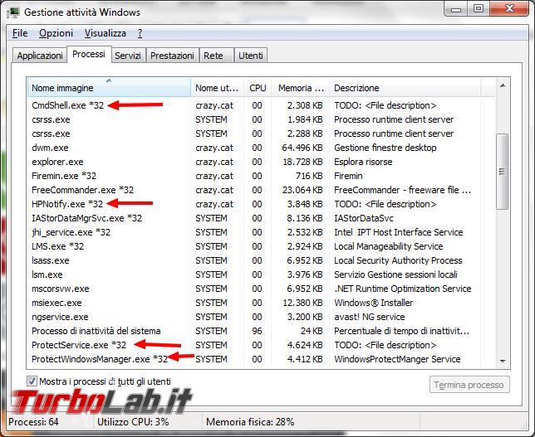
Task: Minimize the Task Manager window
Action: pyautogui.click(x=456, y=9)
